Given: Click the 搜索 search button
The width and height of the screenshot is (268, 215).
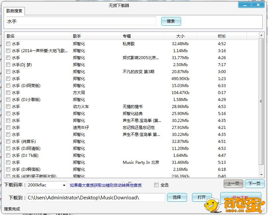Looking at the screenshot, I should (171, 21).
